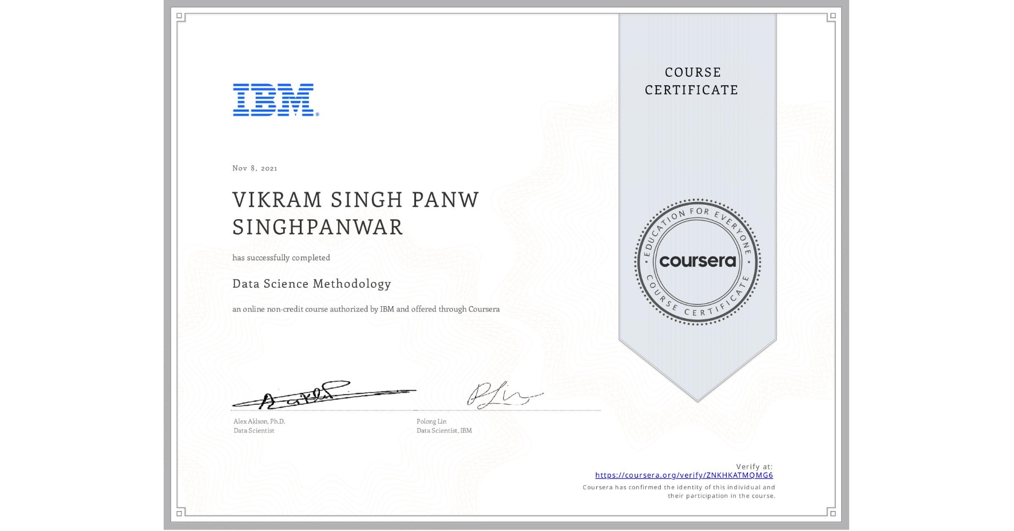1014x531 pixels.
Task: Click the top-left corner frame ornament
Action: pos(180,17)
